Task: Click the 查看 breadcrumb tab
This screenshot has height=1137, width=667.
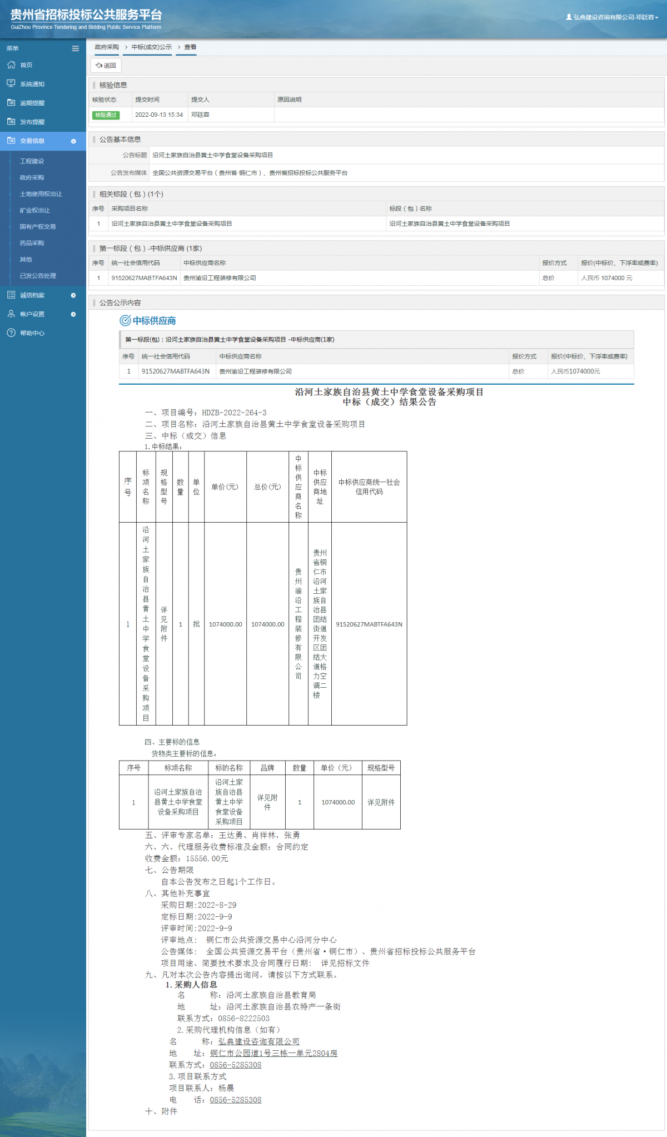Action: point(191,47)
